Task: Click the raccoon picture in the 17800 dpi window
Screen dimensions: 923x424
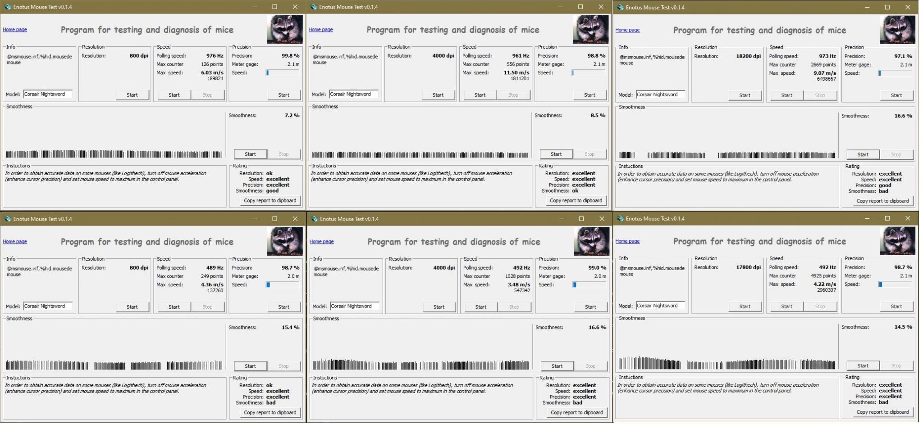Action: [897, 241]
